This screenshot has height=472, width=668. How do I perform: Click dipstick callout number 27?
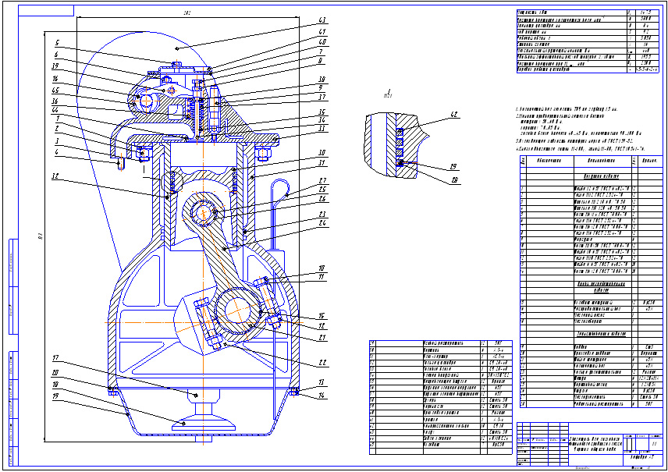point(322,181)
